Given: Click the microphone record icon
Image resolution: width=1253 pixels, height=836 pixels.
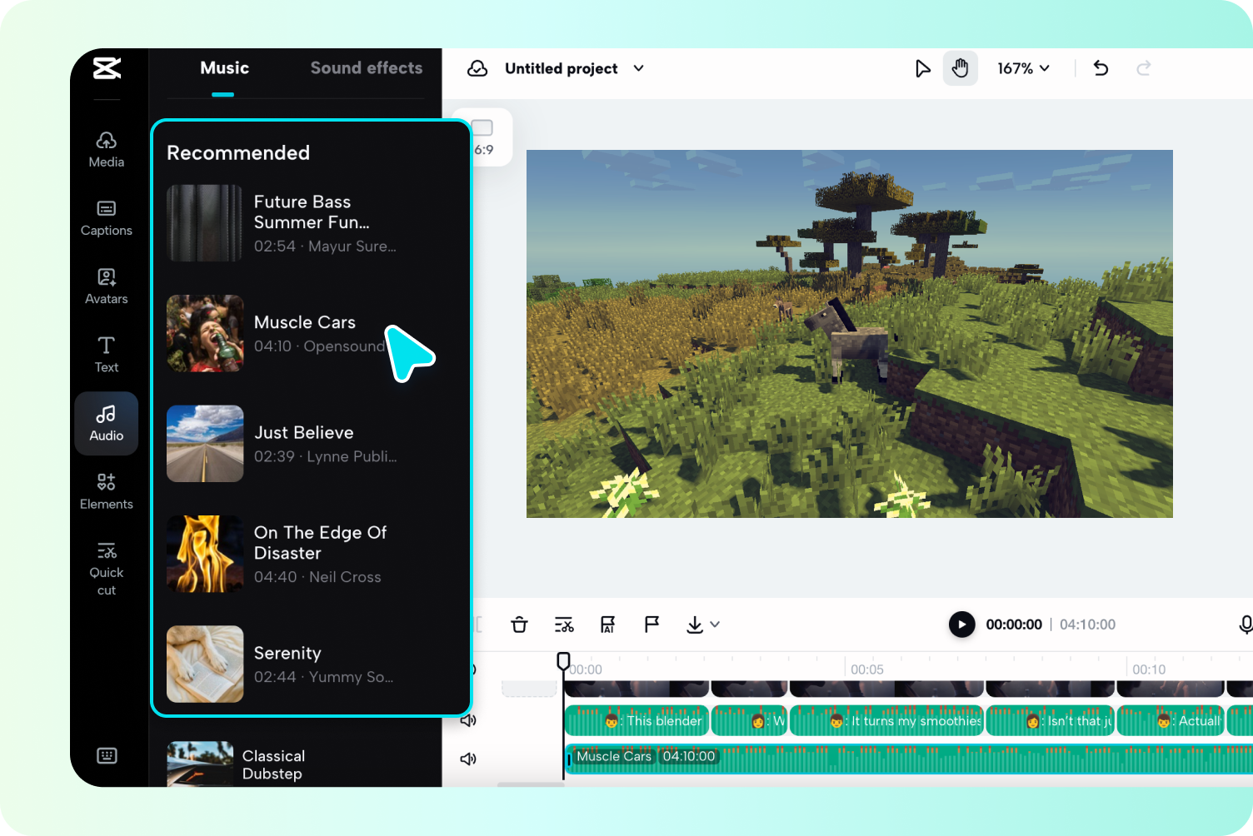Looking at the screenshot, I should click(x=1245, y=625).
